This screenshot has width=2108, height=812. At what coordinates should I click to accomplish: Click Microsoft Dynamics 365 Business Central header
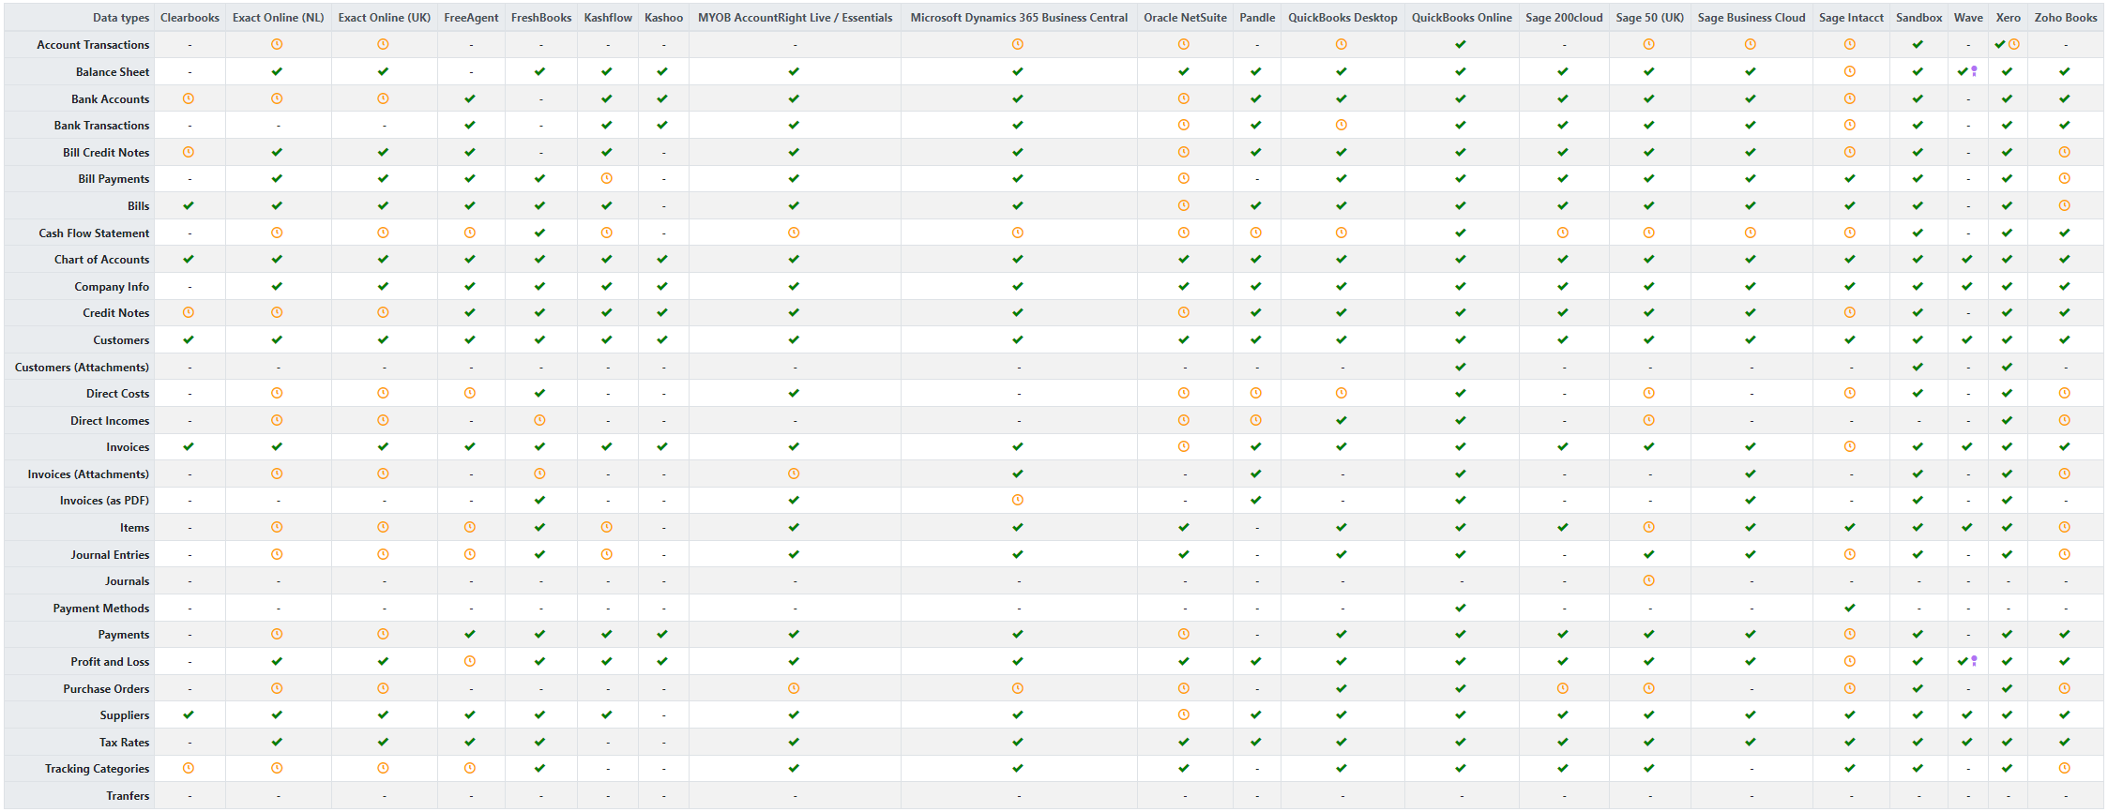[1019, 18]
